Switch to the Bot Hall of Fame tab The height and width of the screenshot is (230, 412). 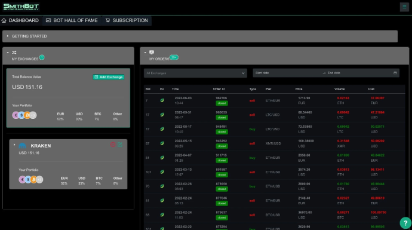[72, 20]
